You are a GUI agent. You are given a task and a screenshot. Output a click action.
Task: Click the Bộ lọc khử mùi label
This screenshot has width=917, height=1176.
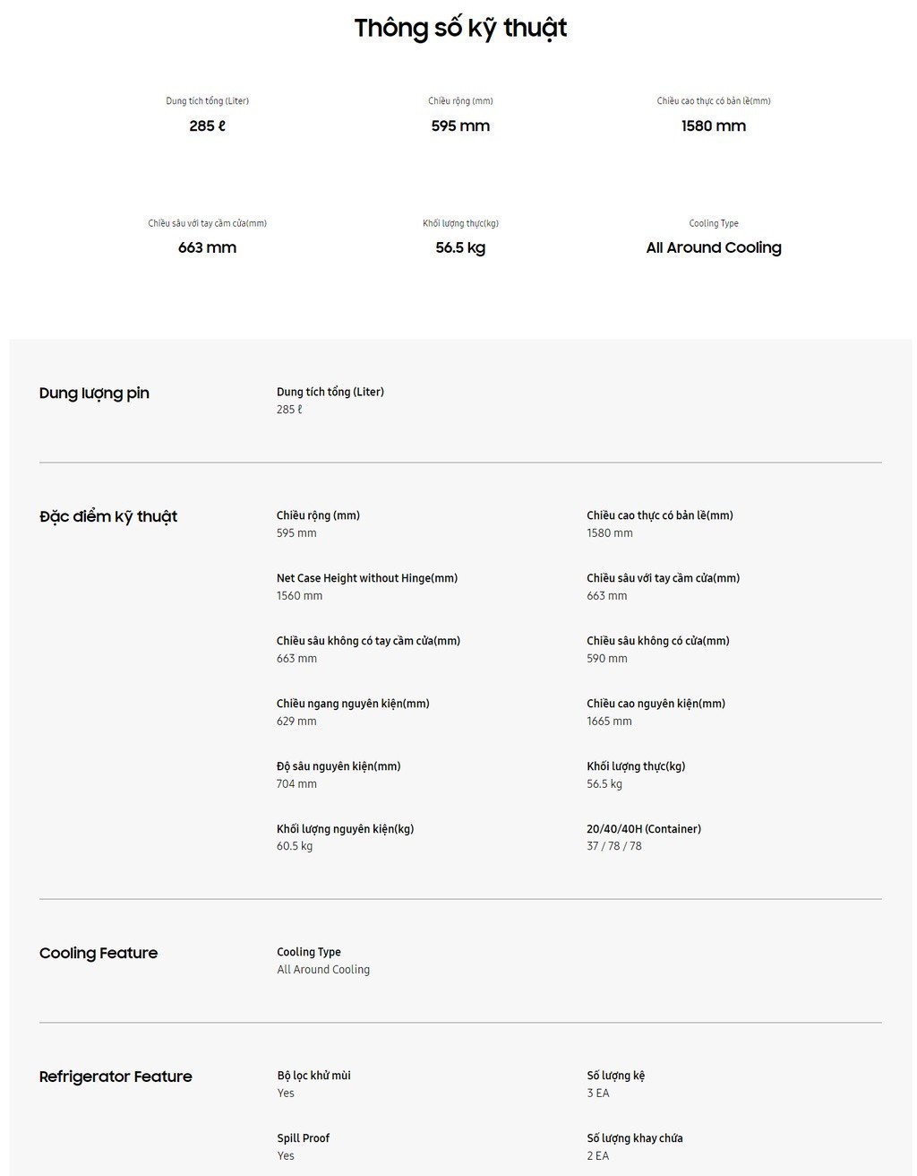(314, 1077)
